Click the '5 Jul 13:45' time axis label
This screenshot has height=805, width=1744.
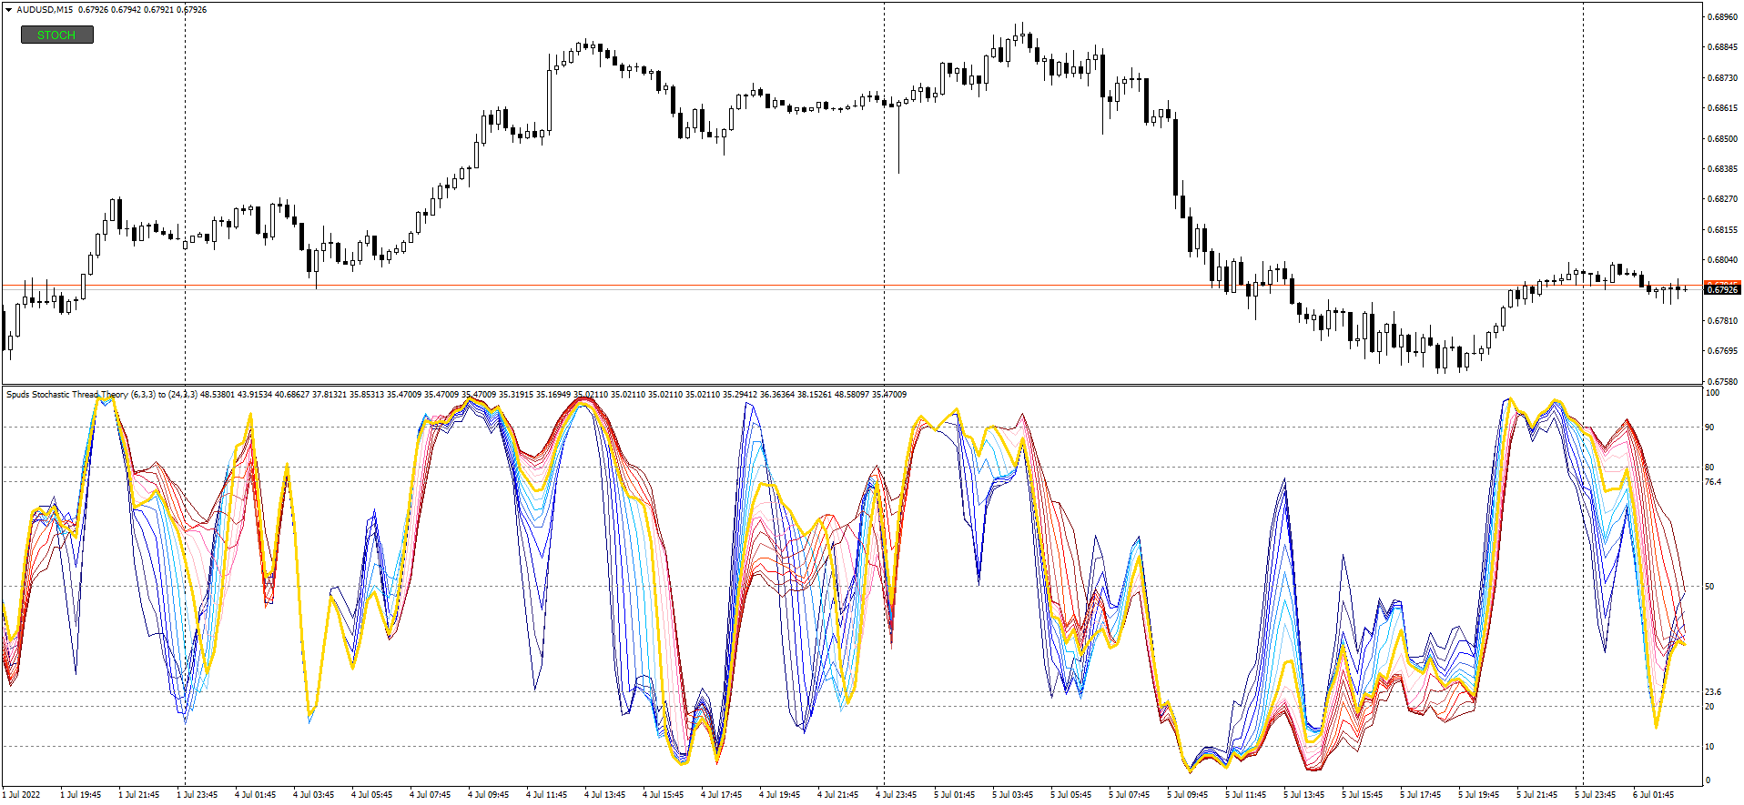point(1304,795)
